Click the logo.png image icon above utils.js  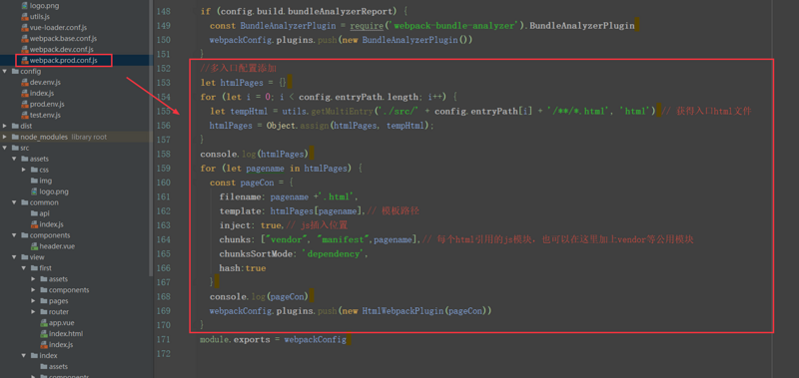click(x=25, y=6)
